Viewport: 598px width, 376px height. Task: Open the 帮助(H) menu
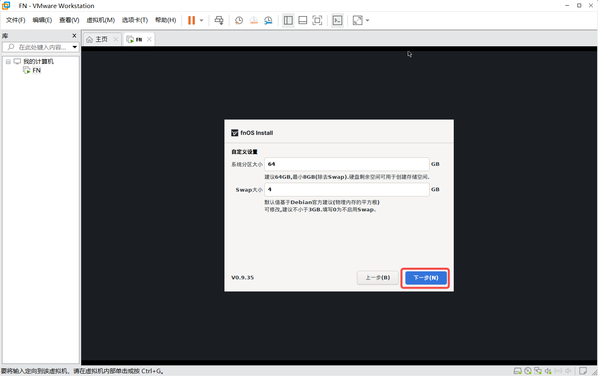(x=166, y=20)
